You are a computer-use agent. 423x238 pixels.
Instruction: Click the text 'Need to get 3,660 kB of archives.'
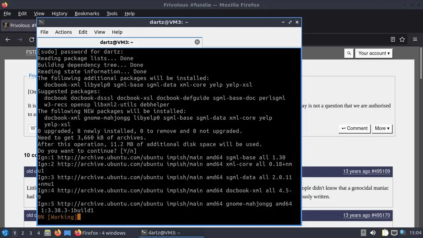tap(92, 138)
